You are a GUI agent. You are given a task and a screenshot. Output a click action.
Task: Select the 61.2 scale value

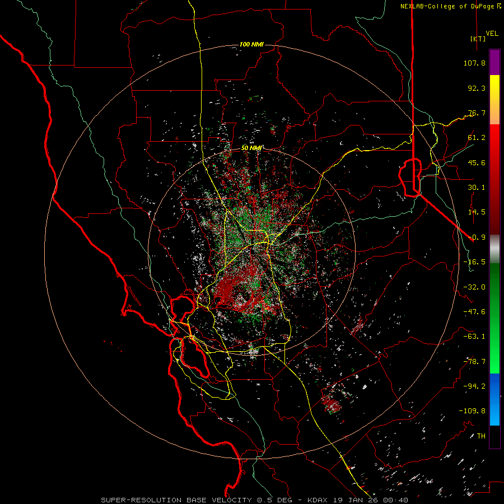pyautogui.click(x=477, y=138)
